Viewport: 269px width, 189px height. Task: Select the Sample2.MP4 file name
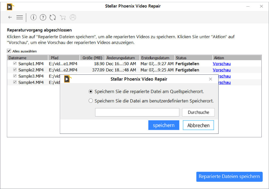pos(31,70)
